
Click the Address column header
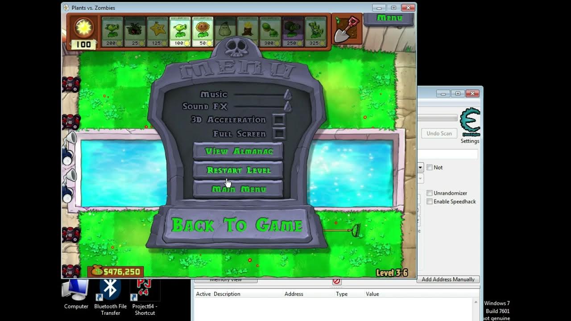(x=294, y=294)
